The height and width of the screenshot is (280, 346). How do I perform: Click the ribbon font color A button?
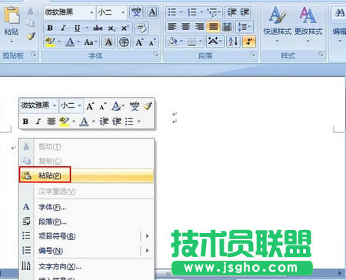click(x=70, y=42)
